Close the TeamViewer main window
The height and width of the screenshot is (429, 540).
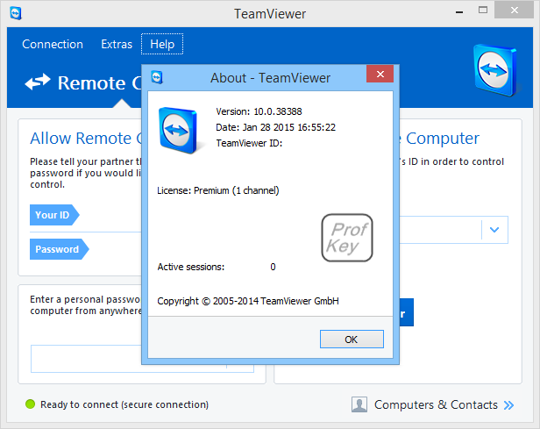(515, 11)
